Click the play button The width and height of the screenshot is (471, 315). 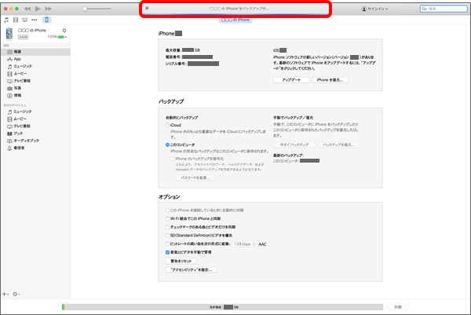38,9
